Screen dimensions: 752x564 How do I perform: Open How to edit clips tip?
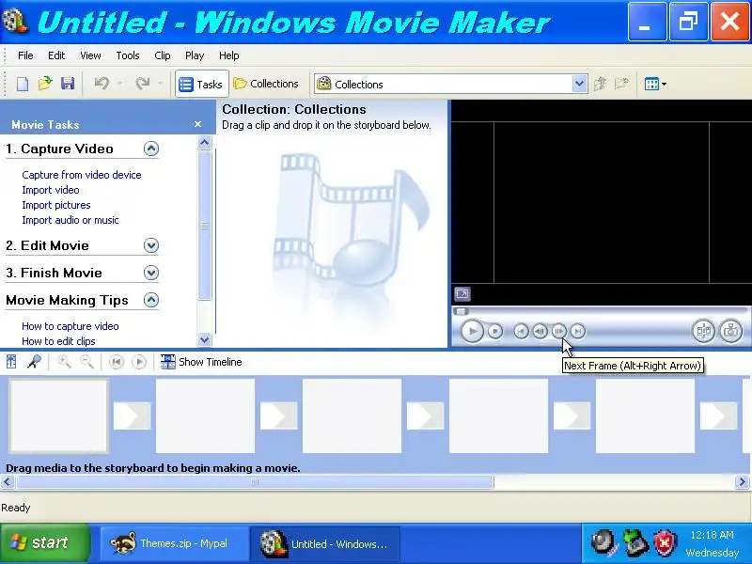(x=58, y=341)
